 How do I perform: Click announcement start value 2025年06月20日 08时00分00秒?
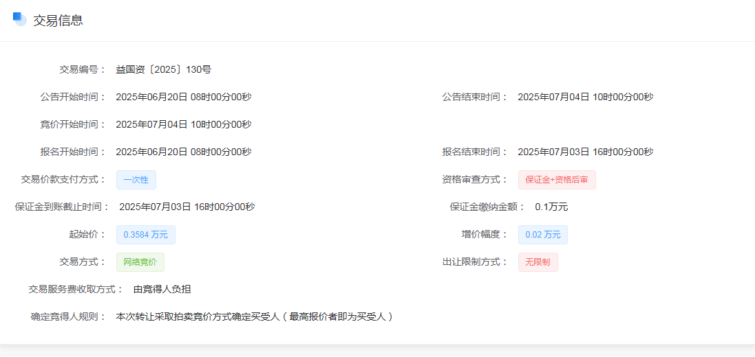(x=184, y=97)
